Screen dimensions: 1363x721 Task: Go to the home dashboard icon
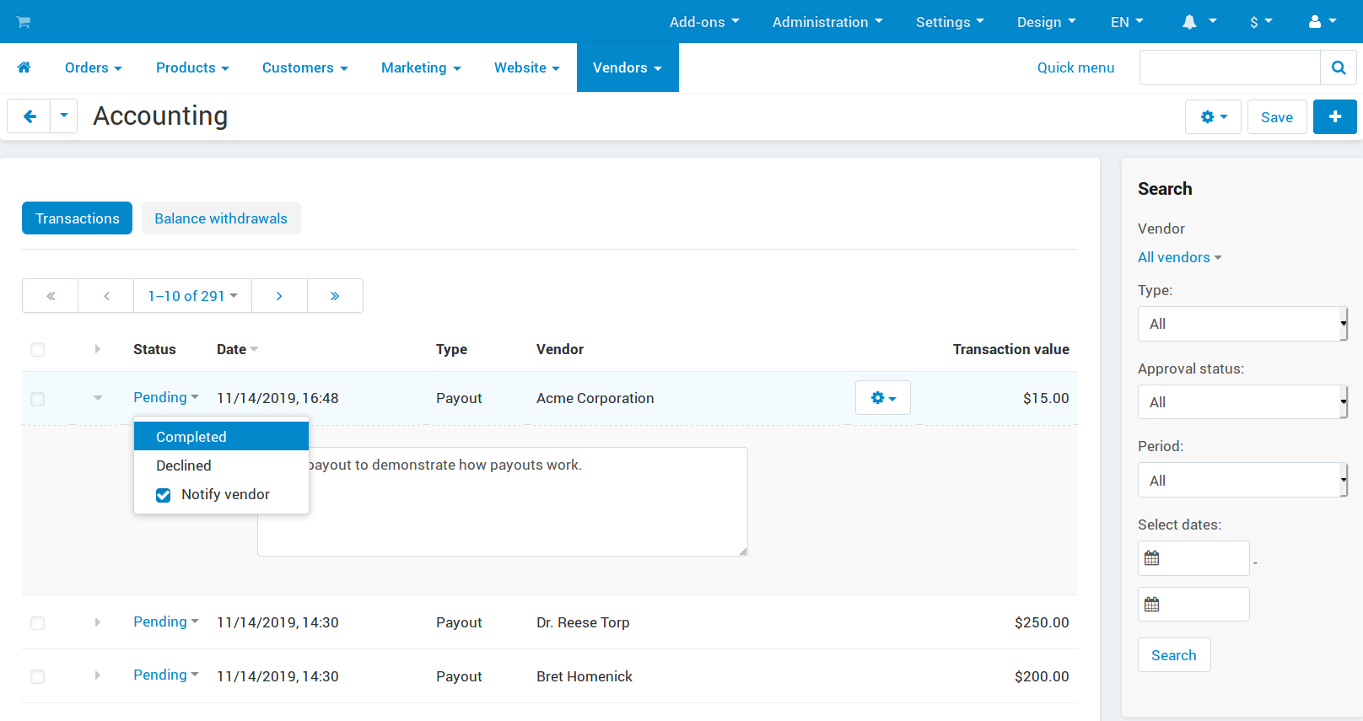24,67
